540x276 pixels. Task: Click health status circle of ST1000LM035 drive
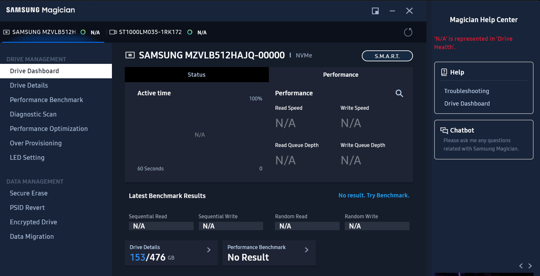click(x=190, y=32)
